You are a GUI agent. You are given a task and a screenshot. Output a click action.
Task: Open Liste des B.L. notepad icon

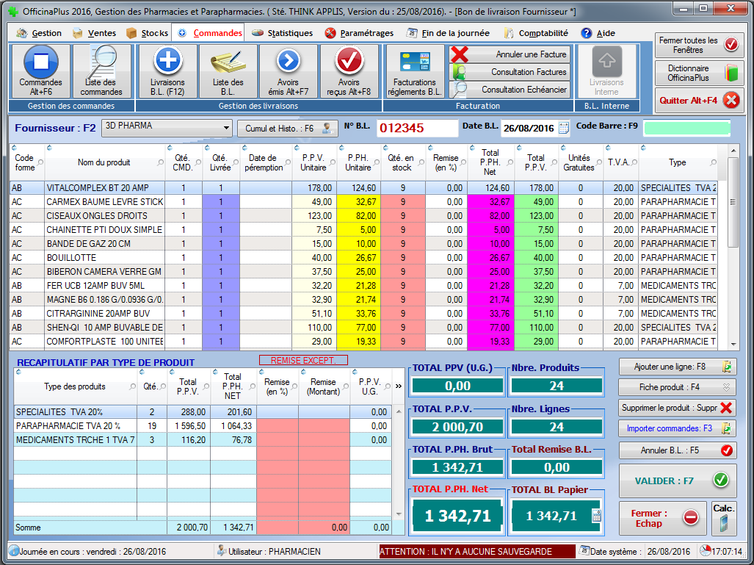pyautogui.click(x=228, y=62)
